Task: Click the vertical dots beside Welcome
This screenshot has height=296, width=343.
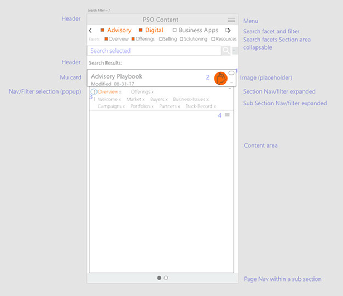Action: pyautogui.click(x=94, y=99)
